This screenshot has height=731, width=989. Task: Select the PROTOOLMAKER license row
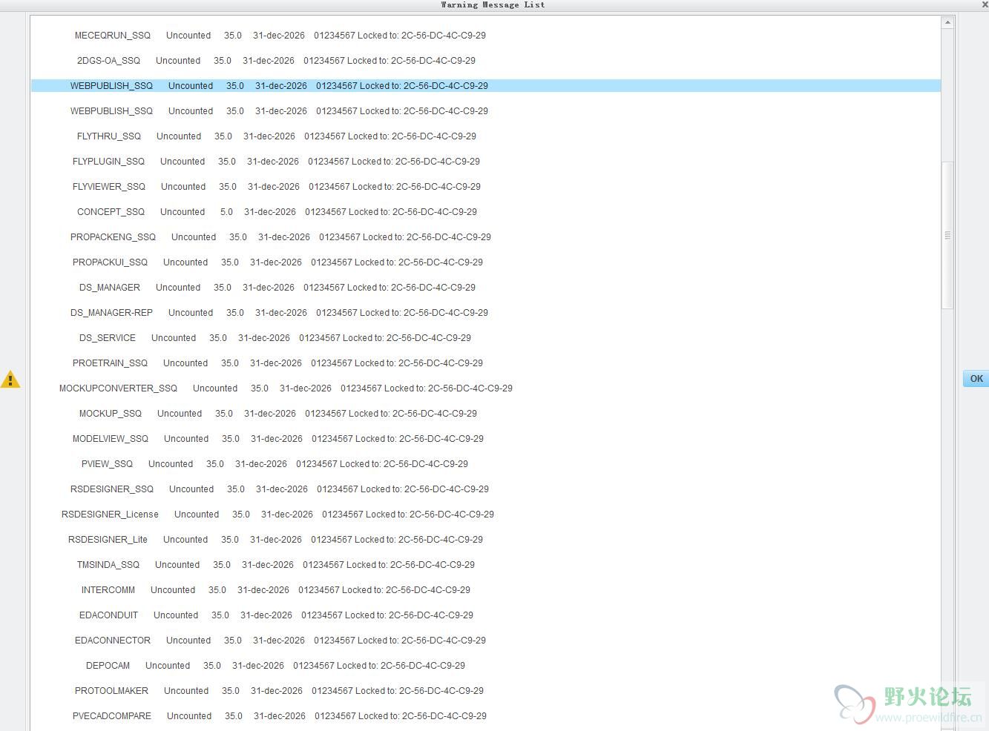click(486, 691)
